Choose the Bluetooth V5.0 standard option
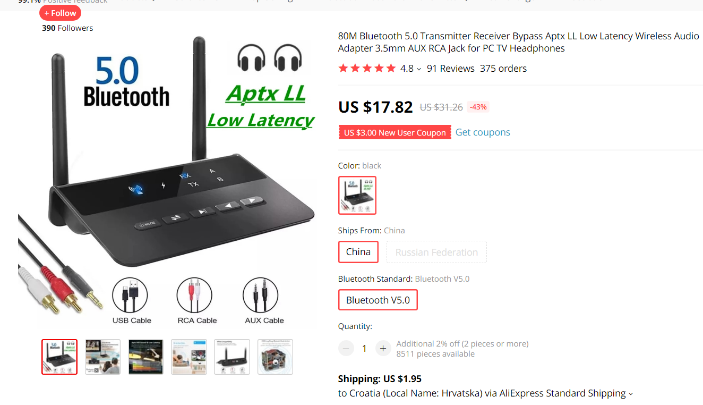Image resolution: width=703 pixels, height=405 pixels. tap(378, 300)
